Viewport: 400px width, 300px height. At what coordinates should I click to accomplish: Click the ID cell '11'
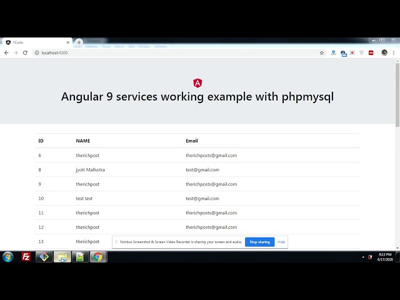[41, 212]
